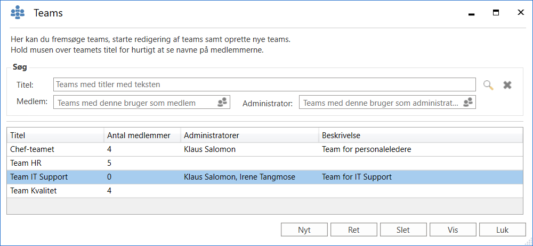Image resolution: width=533 pixels, height=246 pixels.
Task: Open user picker in Medlem field
Action: point(223,103)
